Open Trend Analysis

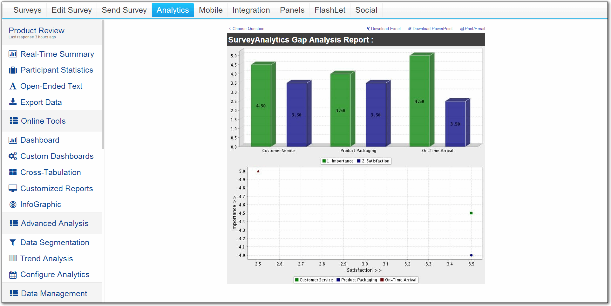coord(46,258)
